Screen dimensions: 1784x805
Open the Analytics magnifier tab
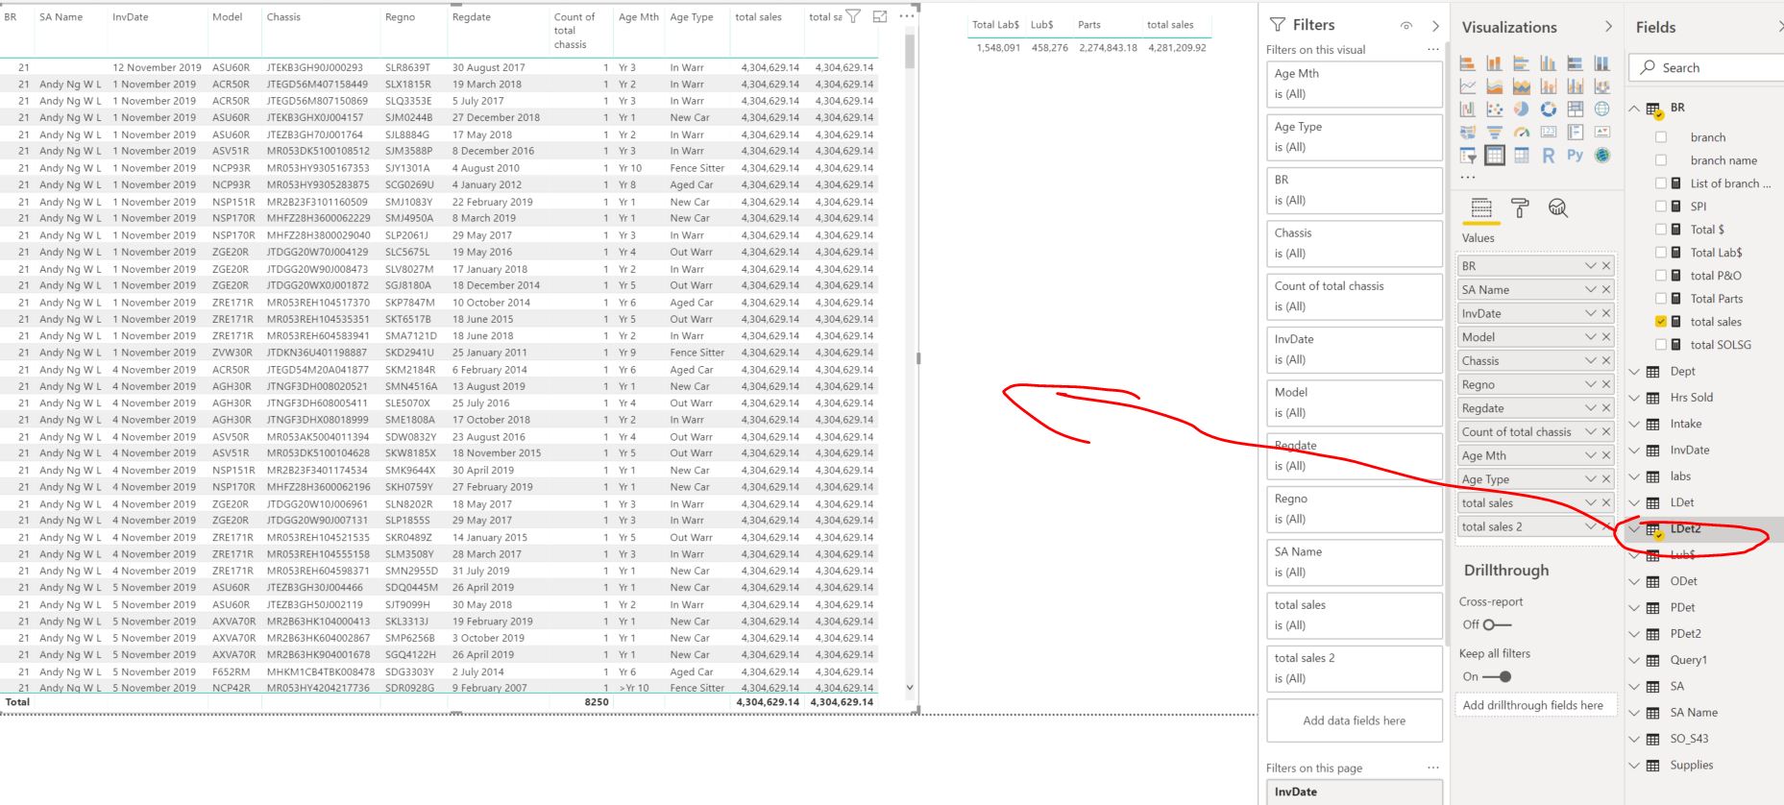[x=1558, y=208]
